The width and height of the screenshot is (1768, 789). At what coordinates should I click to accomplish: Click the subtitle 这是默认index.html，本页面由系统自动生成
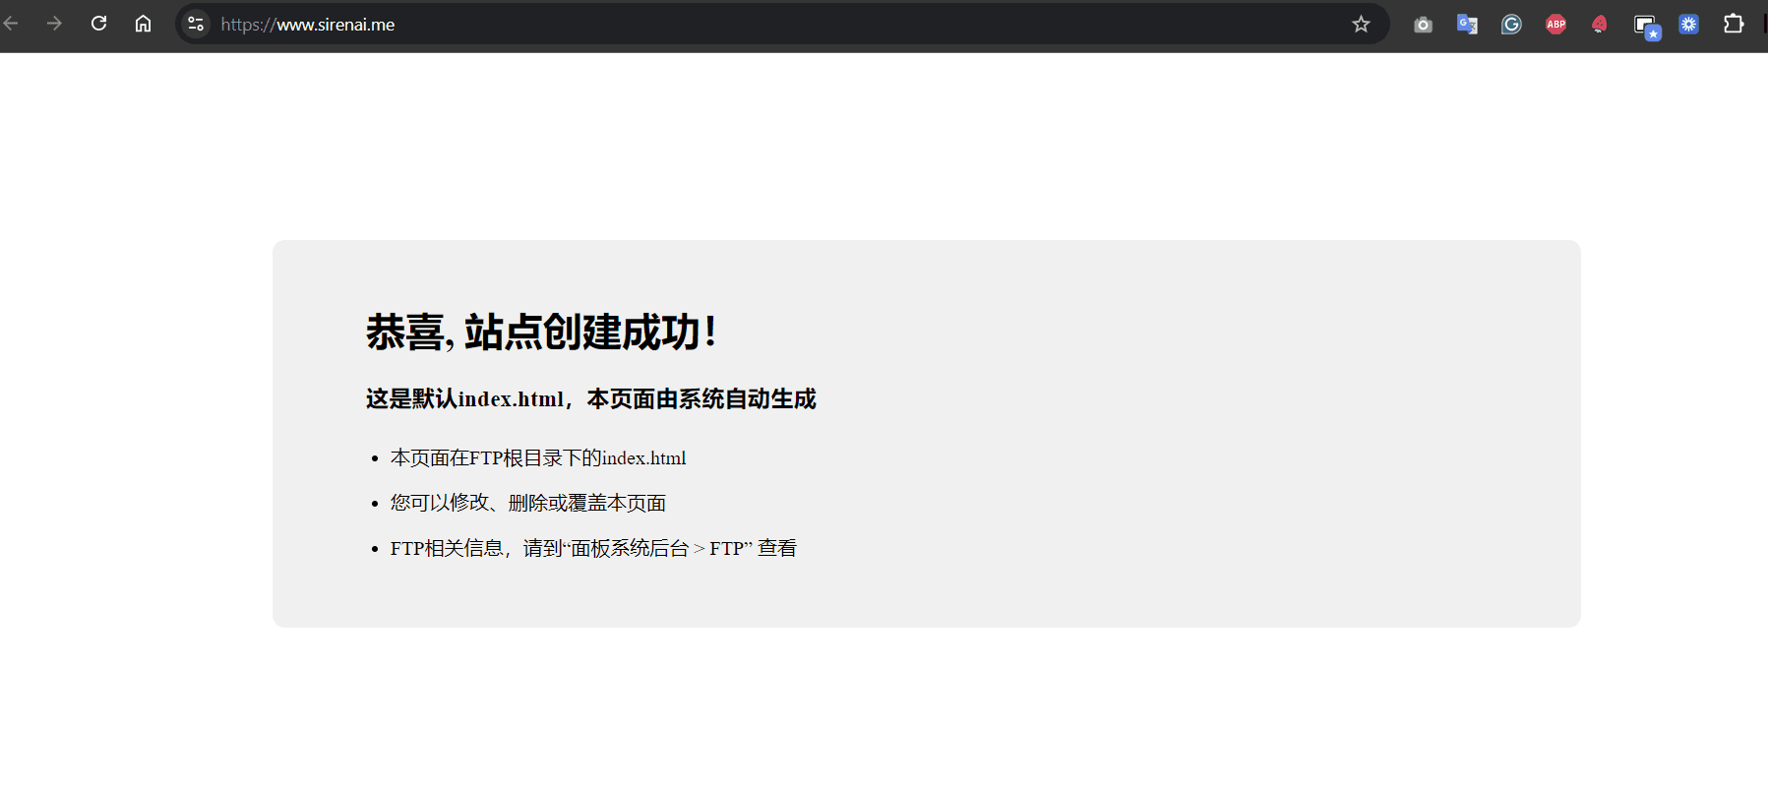pyautogui.click(x=590, y=398)
